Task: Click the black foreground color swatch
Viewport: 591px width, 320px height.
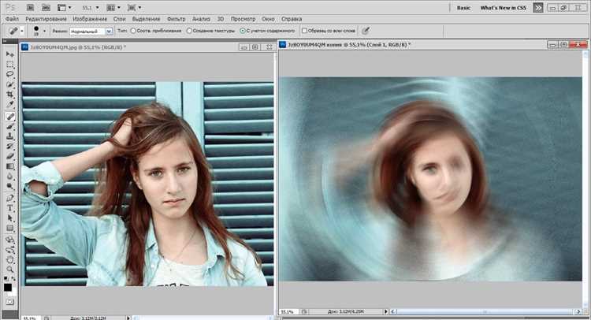Action: 8,287
